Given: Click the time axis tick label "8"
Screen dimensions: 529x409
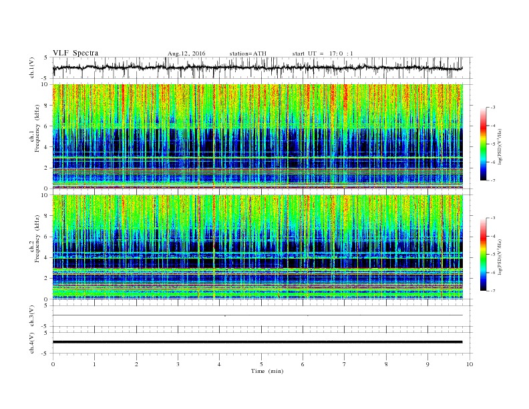Looking at the screenshot, I should tap(386, 364).
